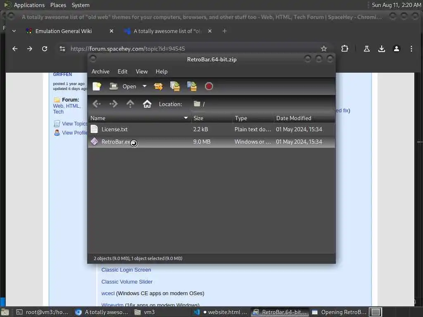Click the Open archive button

123,86
